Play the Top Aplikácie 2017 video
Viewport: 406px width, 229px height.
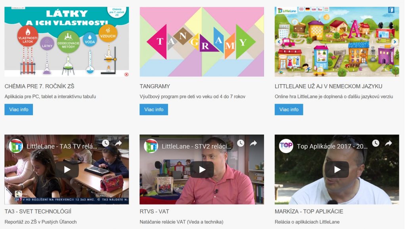pyautogui.click(x=337, y=170)
